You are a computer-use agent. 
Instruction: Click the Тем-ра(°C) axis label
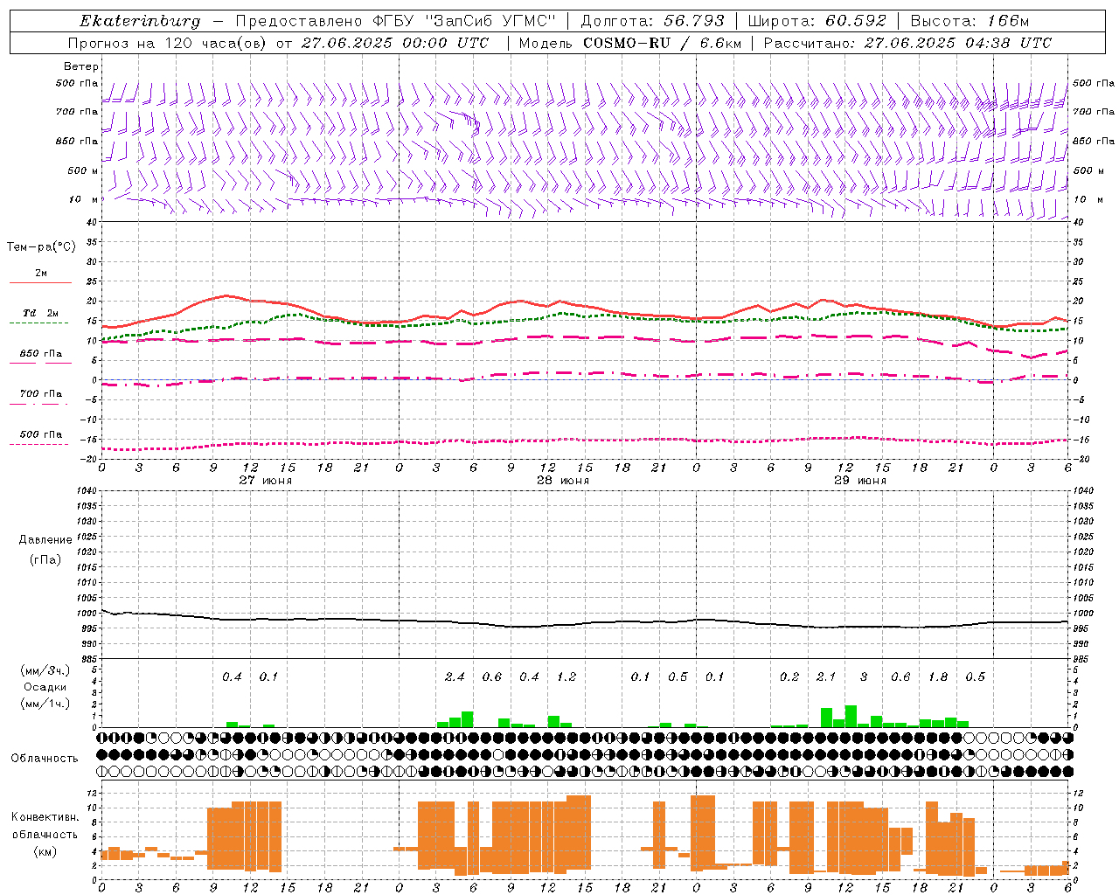(41, 247)
